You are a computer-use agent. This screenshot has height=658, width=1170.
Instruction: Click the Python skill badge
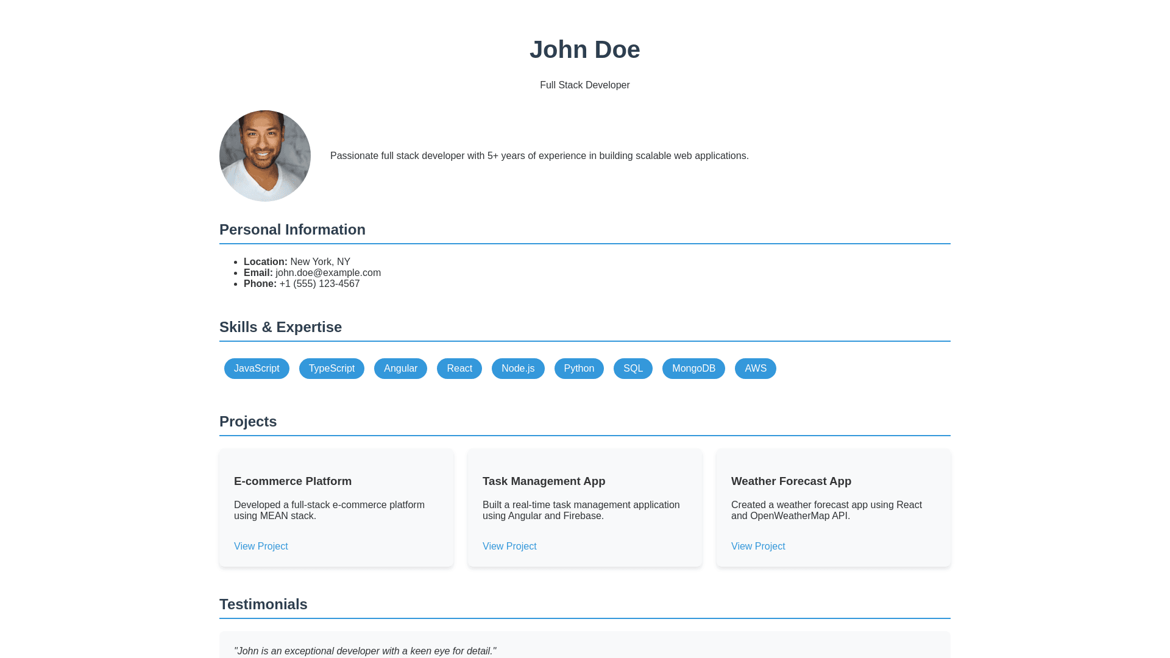pyautogui.click(x=579, y=369)
